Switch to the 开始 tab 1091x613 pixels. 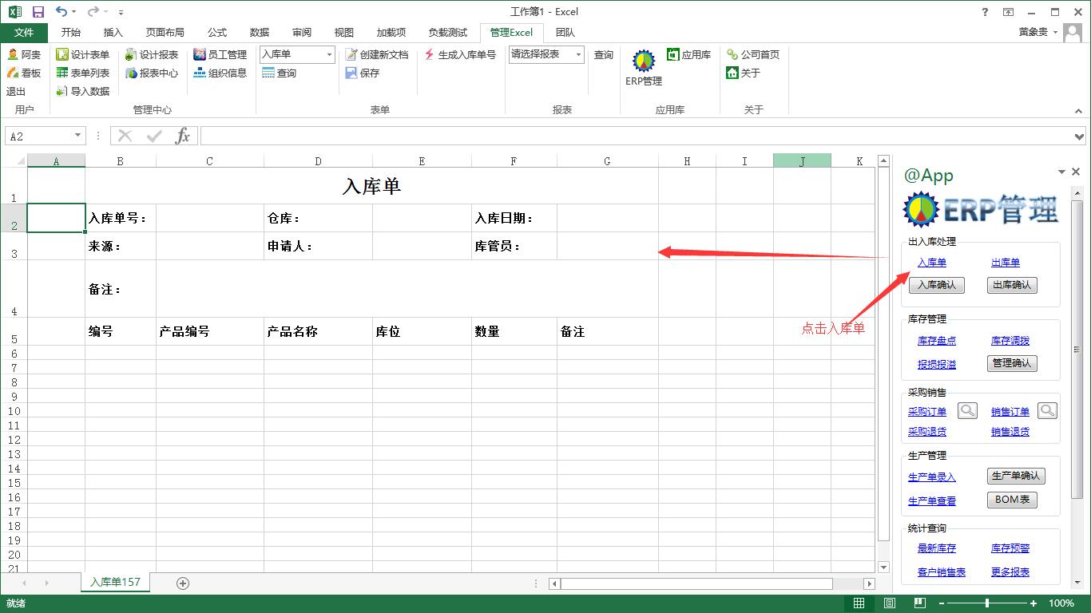70,33
